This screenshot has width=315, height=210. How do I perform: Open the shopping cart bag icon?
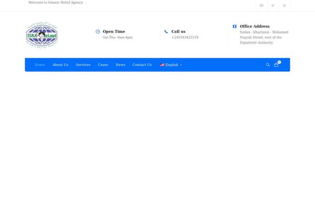click(x=277, y=65)
